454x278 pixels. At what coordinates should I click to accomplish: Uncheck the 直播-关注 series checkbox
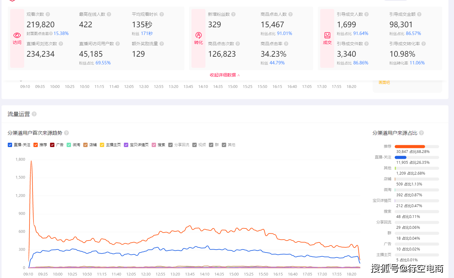point(10,145)
